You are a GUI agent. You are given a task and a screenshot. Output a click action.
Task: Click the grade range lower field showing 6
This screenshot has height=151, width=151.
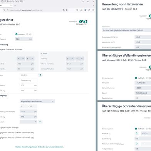(24, 106)
